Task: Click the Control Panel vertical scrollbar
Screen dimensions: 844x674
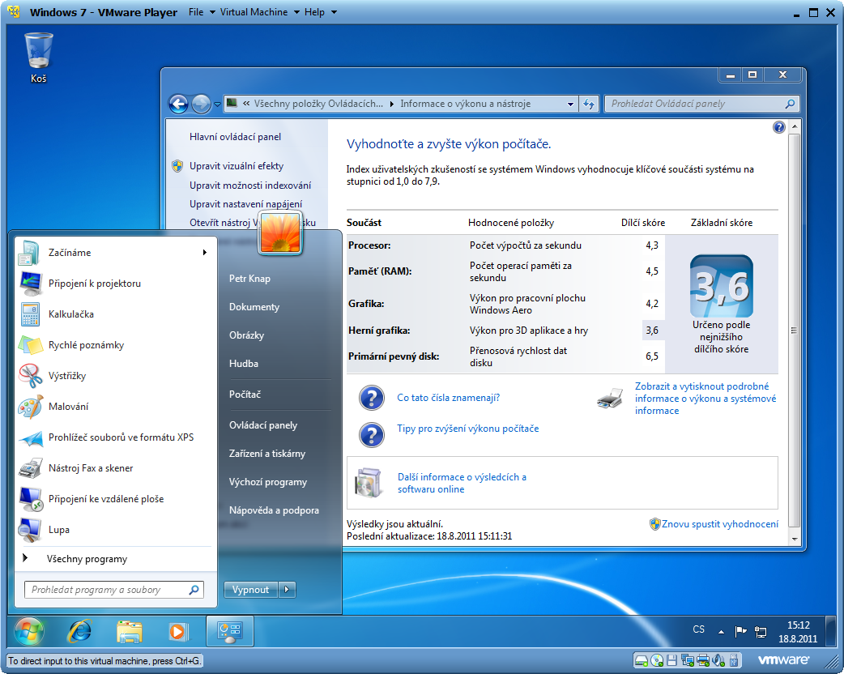Action: click(794, 331)
